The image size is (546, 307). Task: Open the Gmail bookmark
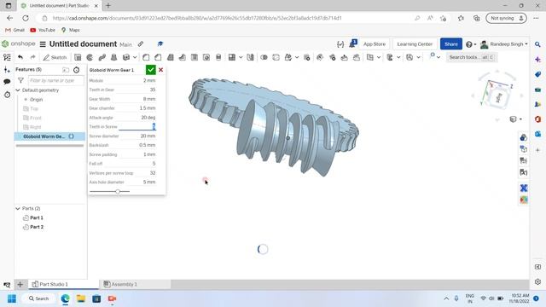coord(15,31)
